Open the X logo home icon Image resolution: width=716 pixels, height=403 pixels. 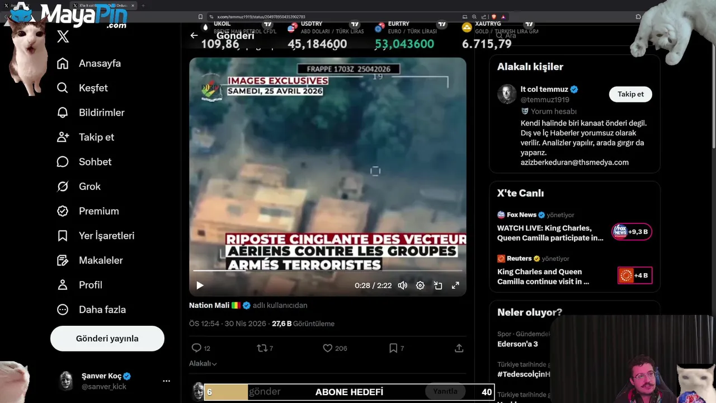(63, 37)
